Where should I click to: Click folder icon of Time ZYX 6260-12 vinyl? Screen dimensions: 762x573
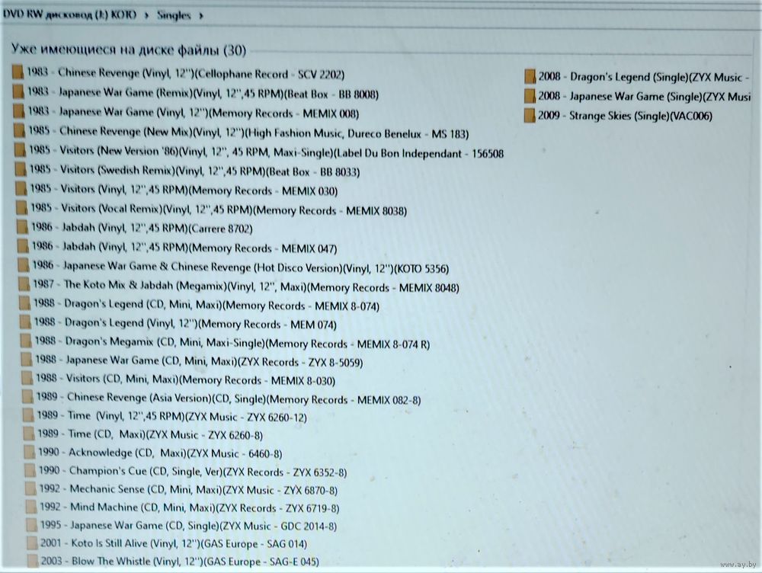point(28,415)
